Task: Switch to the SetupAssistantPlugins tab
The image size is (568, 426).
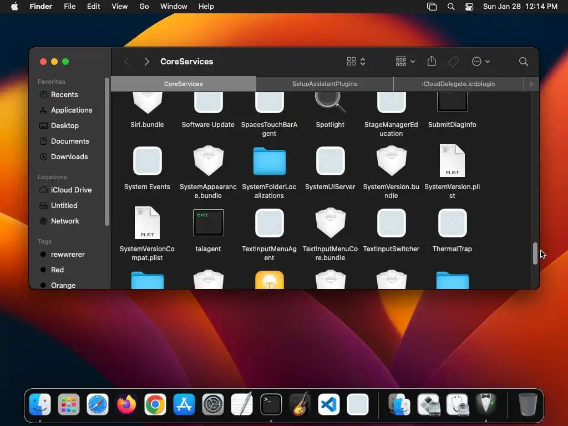Action: click(324, 84)
